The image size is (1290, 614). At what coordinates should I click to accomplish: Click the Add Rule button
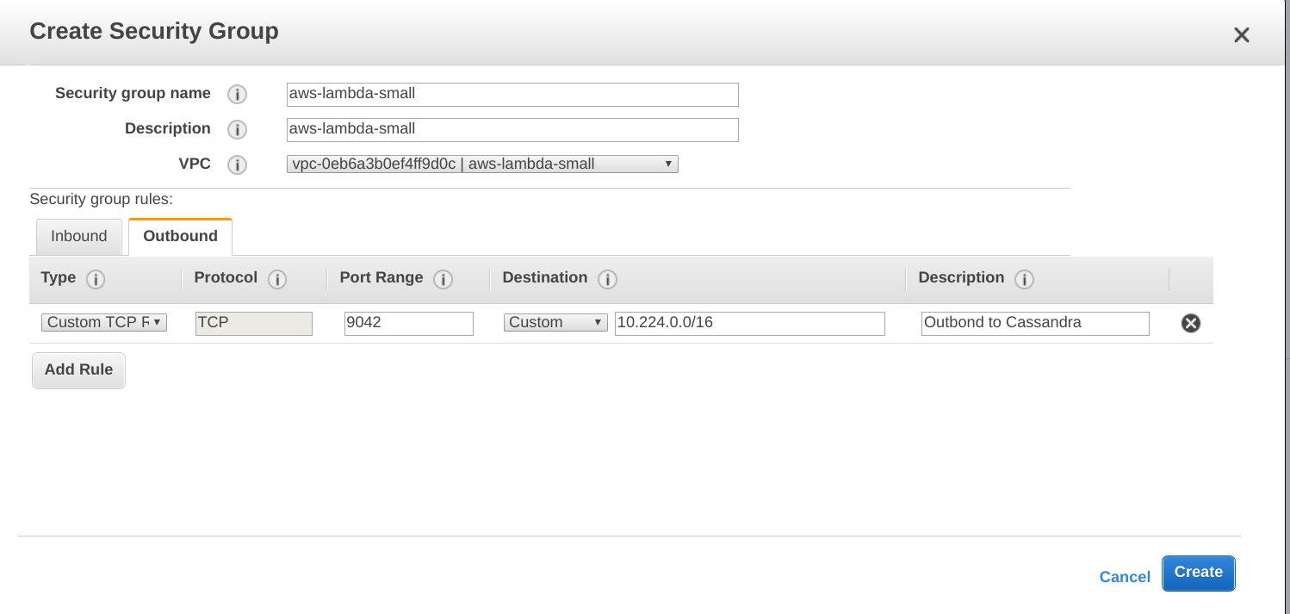tap(78, 370)
